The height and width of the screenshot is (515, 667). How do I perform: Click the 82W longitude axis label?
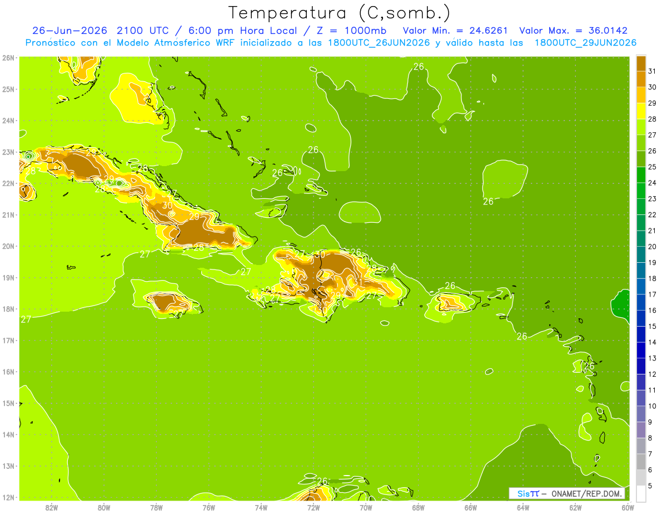(52, 507)
